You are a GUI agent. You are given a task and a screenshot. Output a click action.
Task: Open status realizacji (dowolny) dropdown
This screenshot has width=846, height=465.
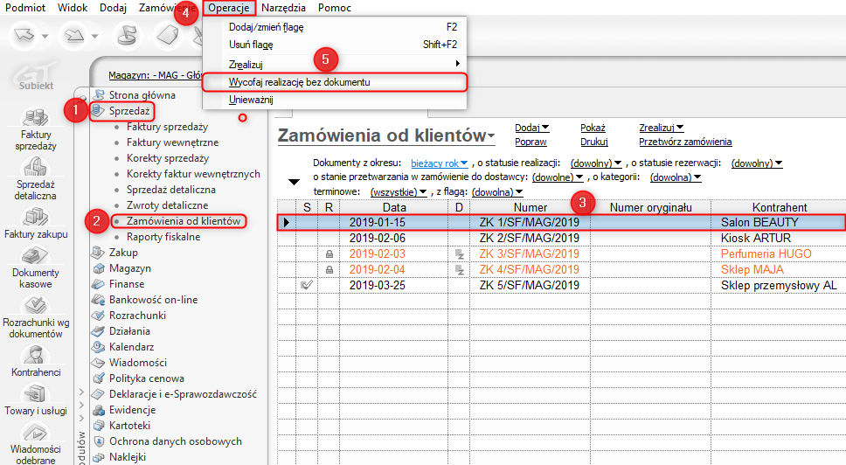596,163
